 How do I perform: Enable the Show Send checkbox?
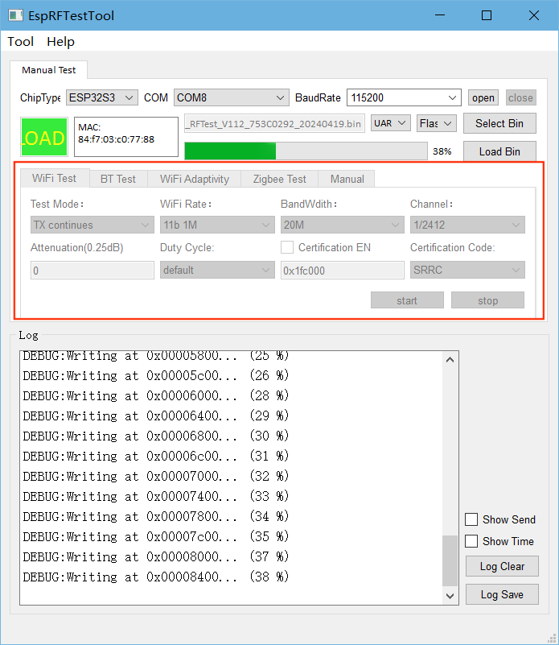[471, 519]
